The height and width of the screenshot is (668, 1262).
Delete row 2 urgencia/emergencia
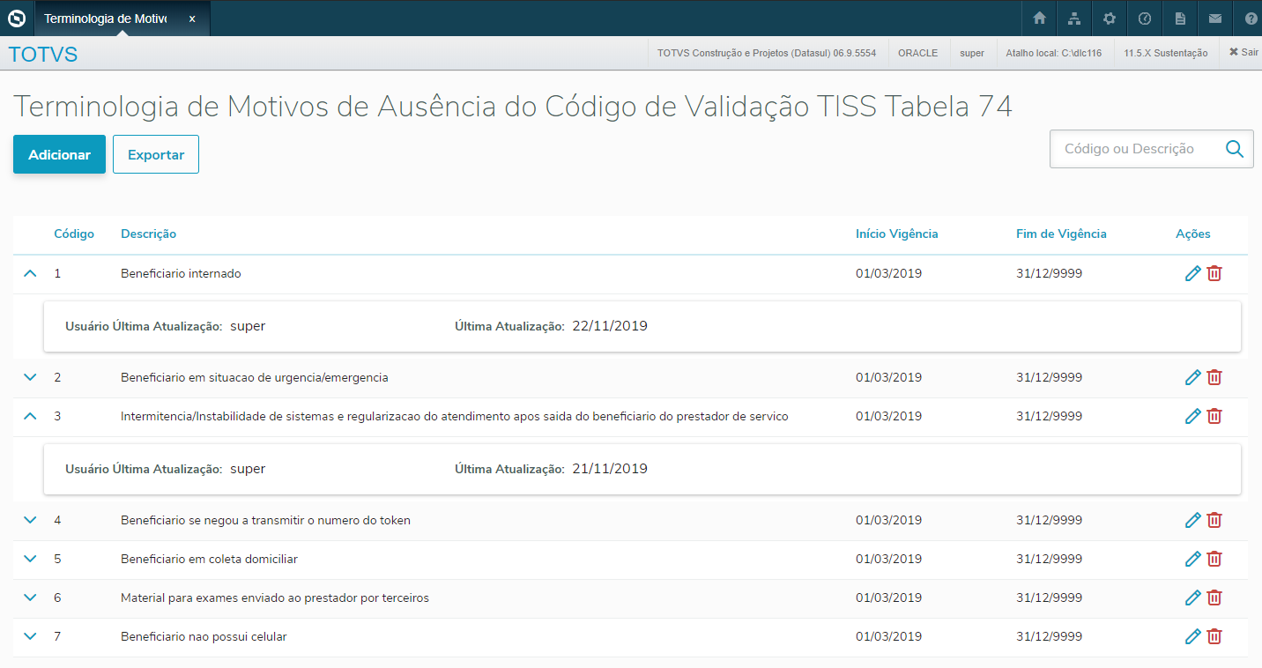tap(1214, 377)
